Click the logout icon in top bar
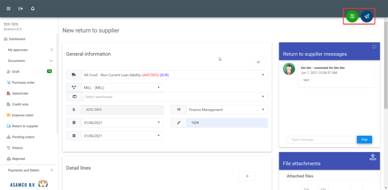Viewport: 388px width, 190px height. [21, 9]
